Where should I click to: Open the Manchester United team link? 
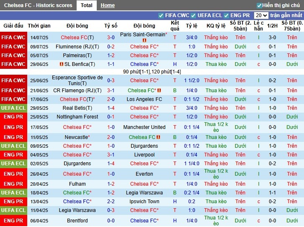(x=144, y=127)
